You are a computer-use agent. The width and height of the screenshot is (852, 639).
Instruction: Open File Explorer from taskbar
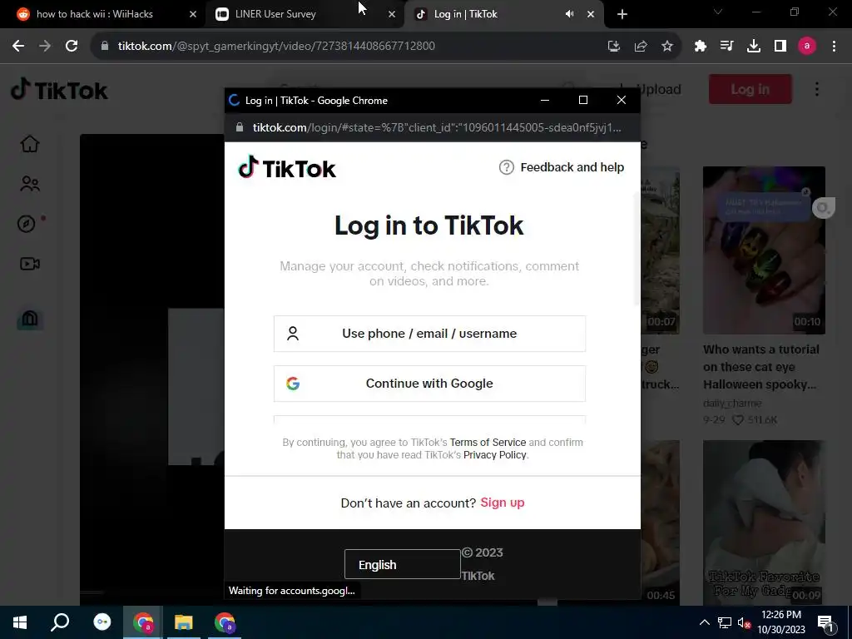pyautogui.click(x=184, y=622)
